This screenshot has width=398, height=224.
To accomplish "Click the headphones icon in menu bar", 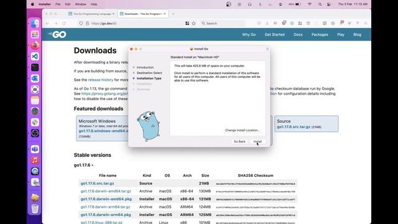I will (250, 4).
